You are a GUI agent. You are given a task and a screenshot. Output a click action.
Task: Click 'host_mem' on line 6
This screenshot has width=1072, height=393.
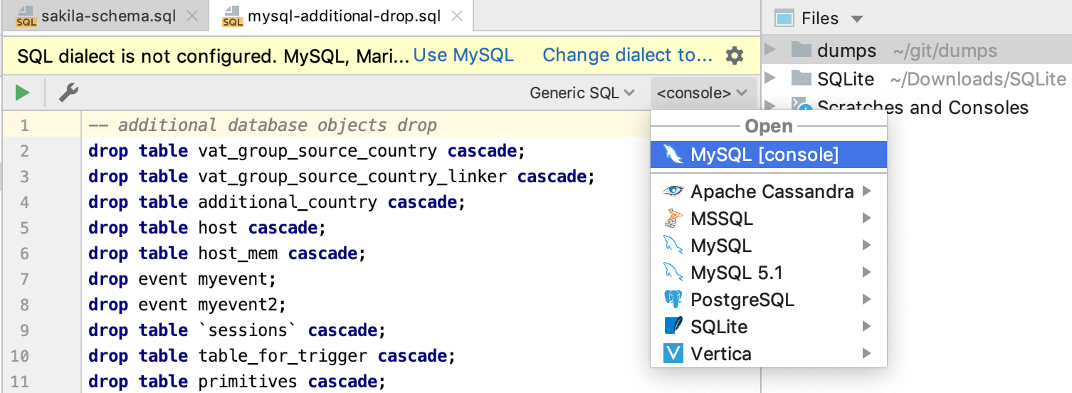pyautogui.click(x=238, y=254)
